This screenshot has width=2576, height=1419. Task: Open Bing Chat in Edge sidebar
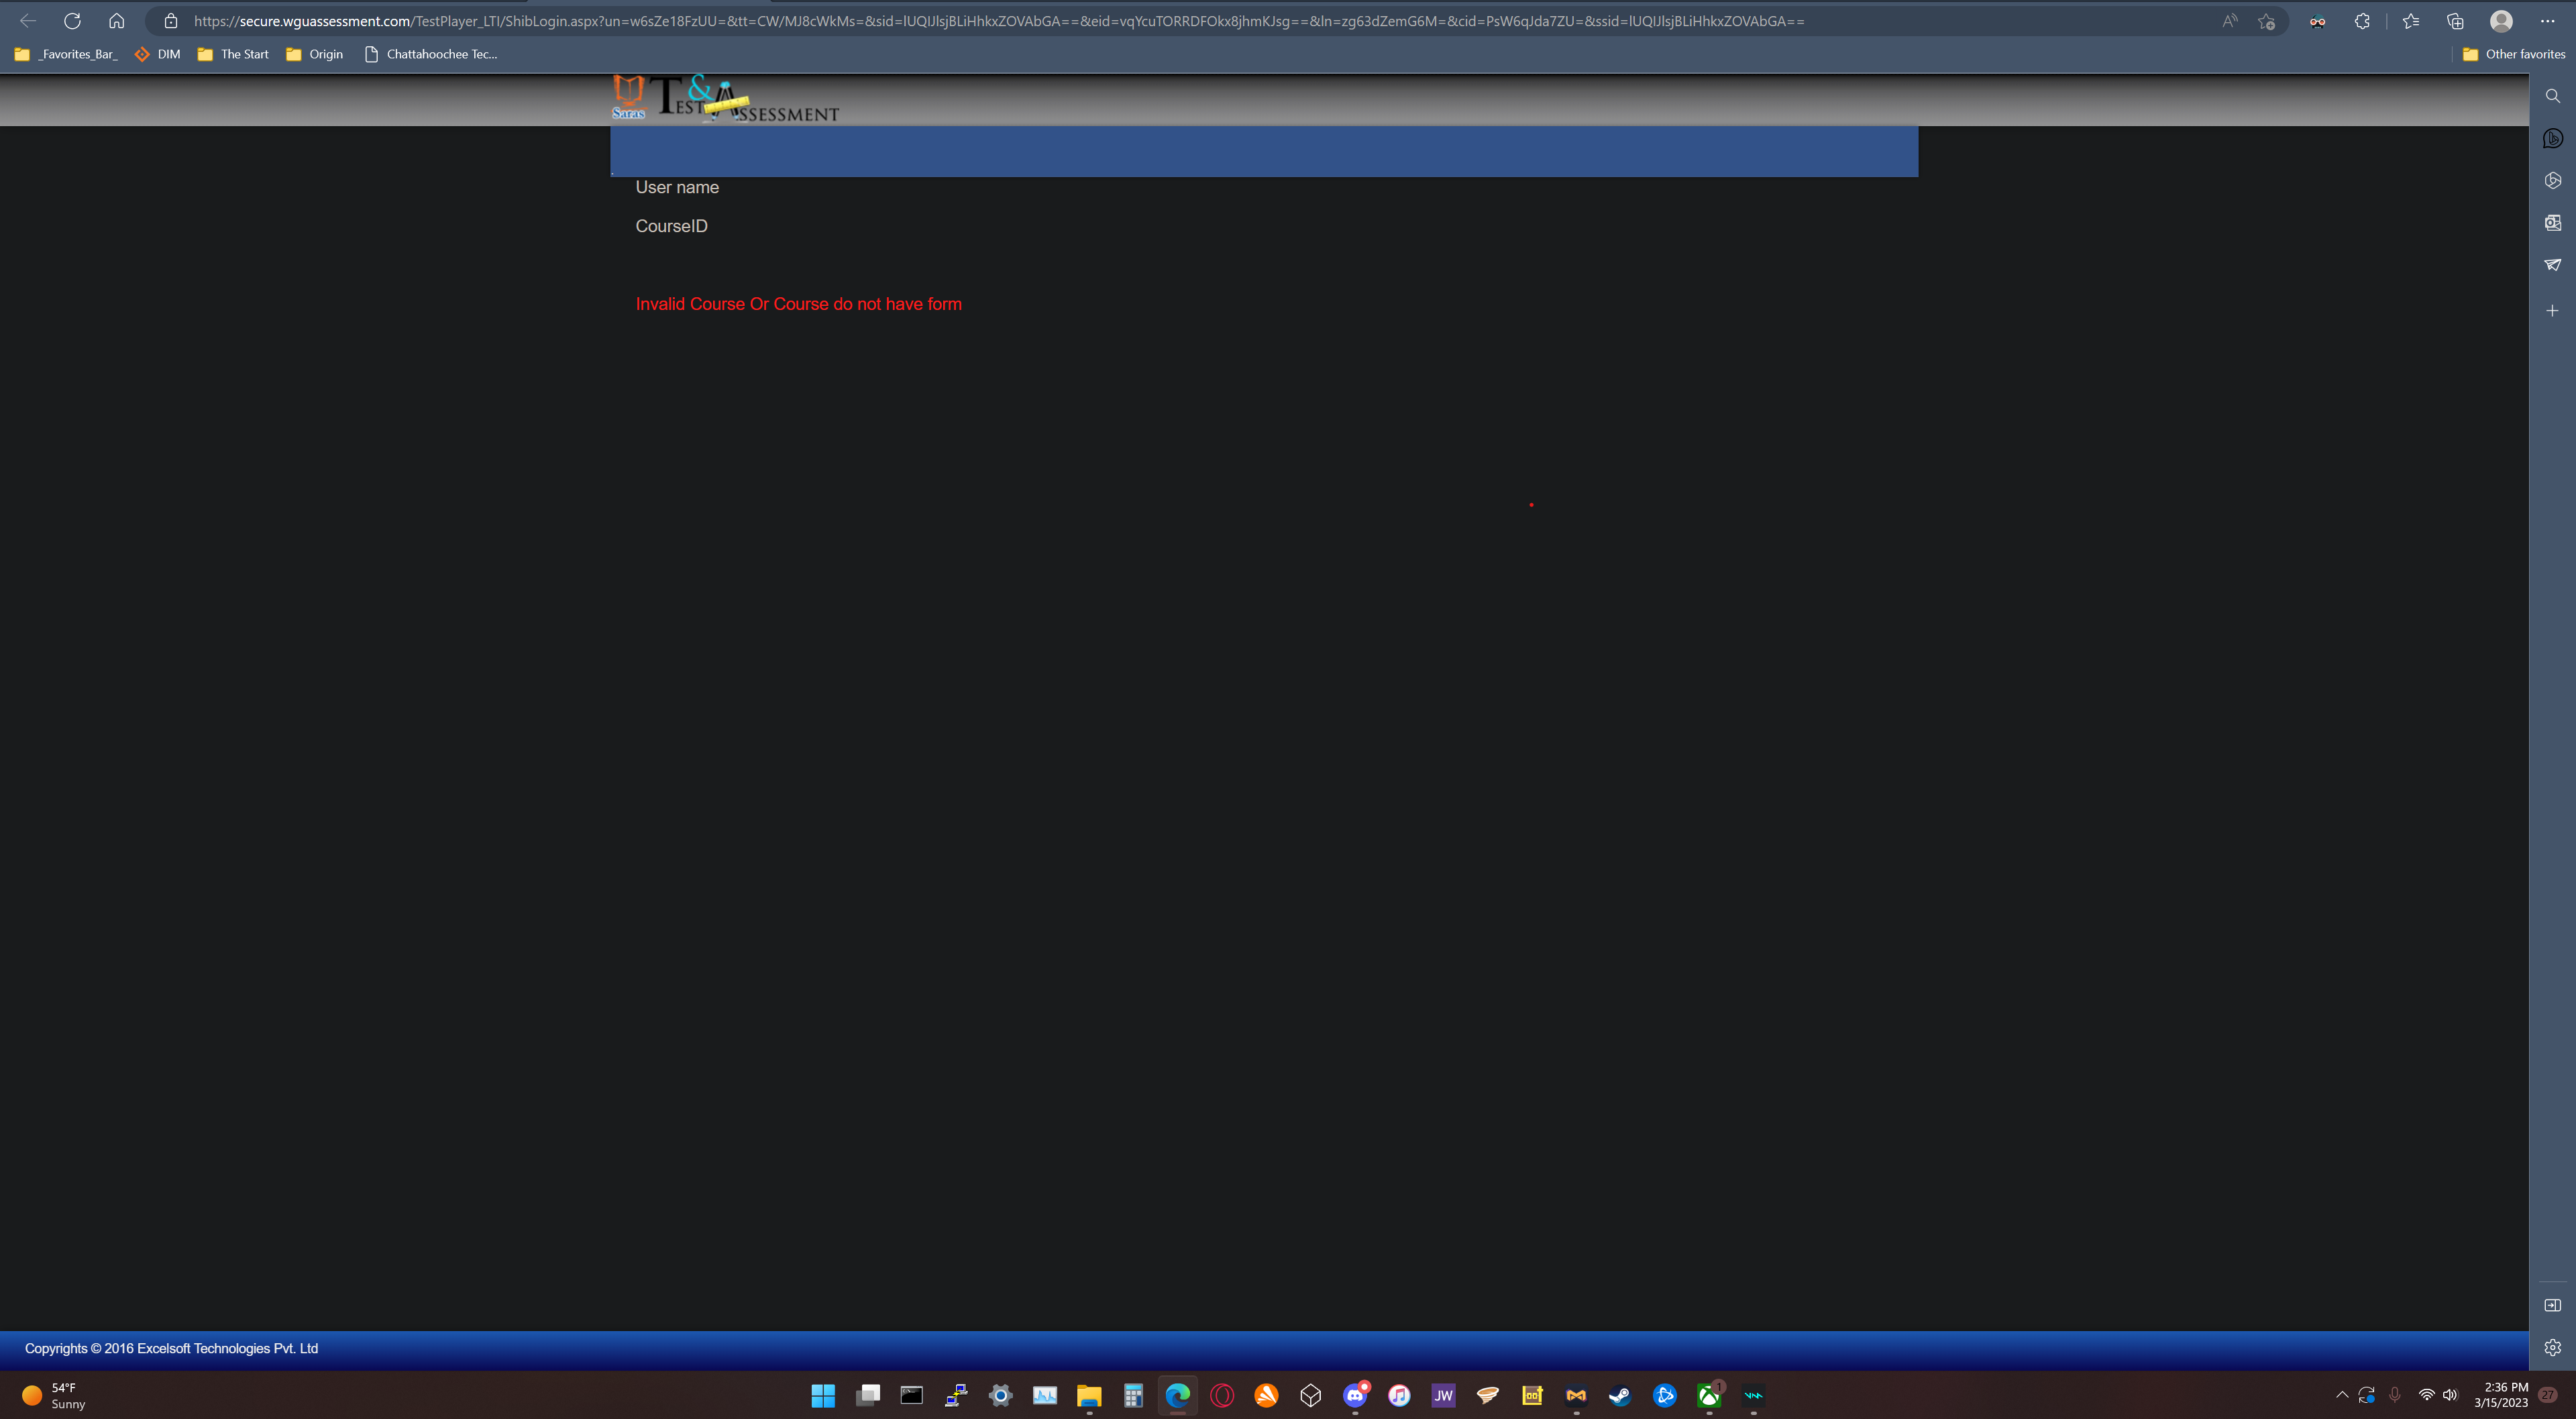[2552, 138]
